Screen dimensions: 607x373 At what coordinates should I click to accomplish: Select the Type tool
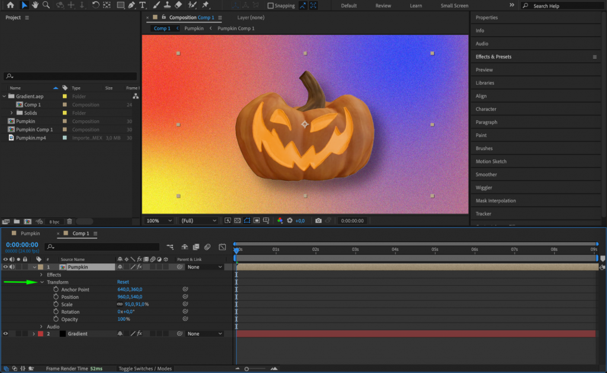point(142,5)
